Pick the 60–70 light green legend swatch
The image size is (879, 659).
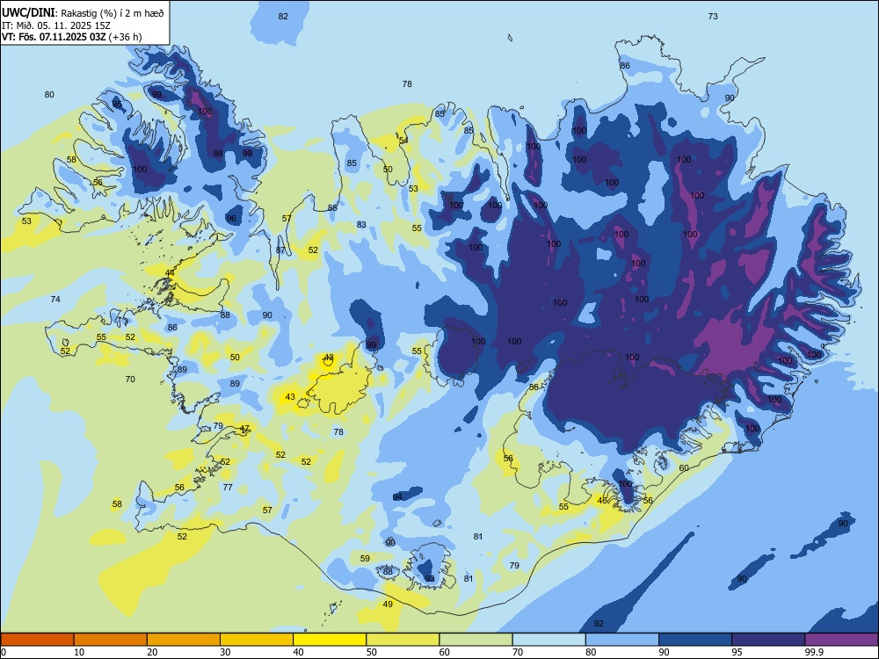pyautogui.click(x=476, y=640)
